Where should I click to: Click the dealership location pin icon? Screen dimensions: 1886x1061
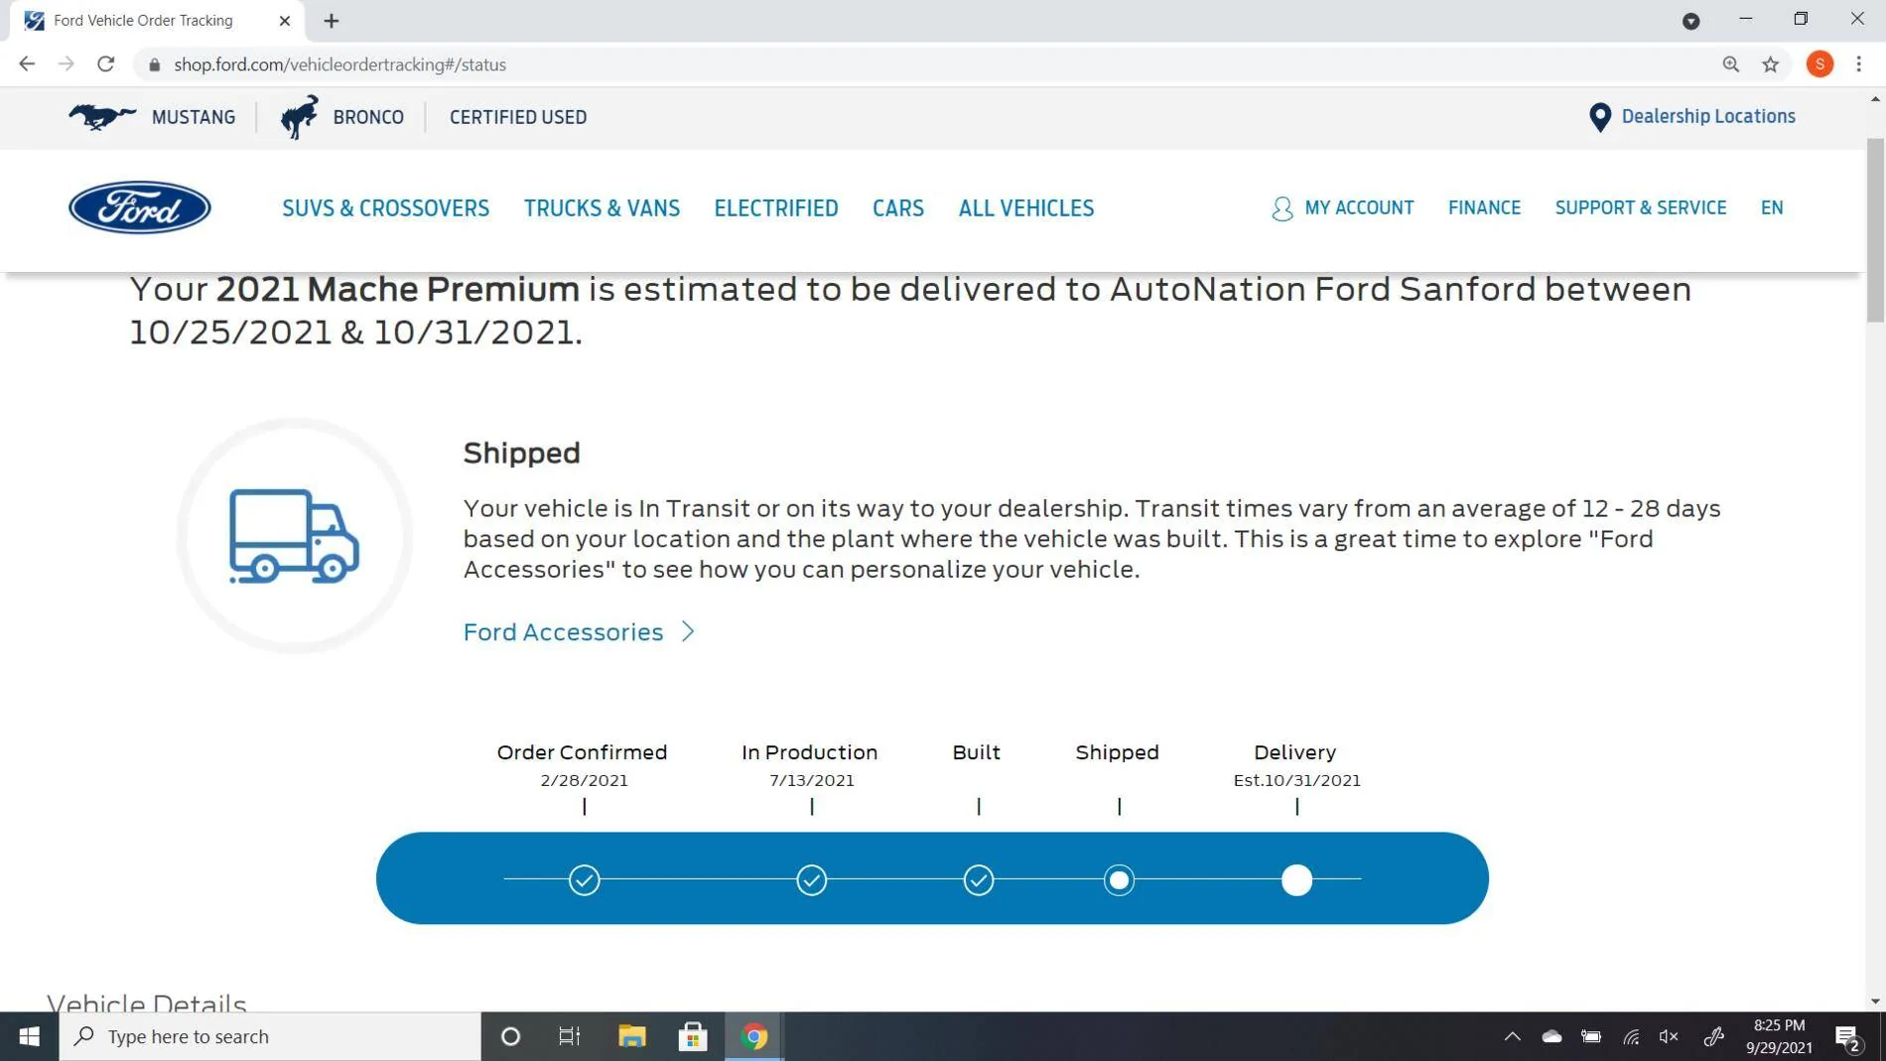click(x=1599, y=117)
